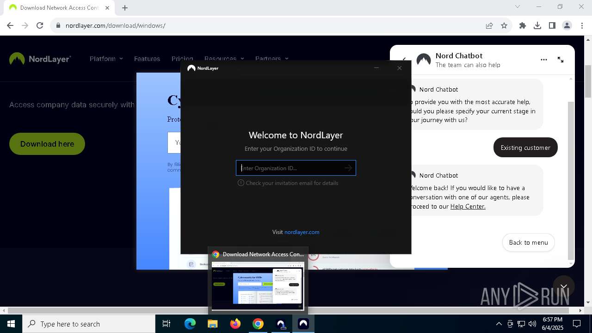The image size is (592, 333).
Task: Open the clock showing 6:57 PM
Action: tap(552, 324)
